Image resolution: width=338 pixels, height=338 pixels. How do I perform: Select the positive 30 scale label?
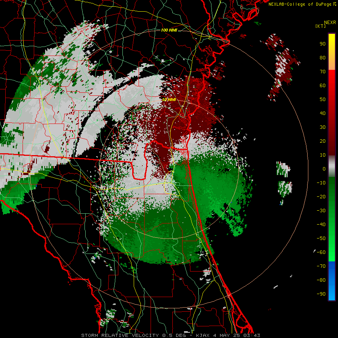coord(323,127)
